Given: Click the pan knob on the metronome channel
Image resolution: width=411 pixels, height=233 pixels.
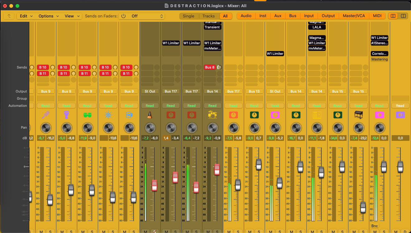Looking at the screenshot, I should [150, 128].
